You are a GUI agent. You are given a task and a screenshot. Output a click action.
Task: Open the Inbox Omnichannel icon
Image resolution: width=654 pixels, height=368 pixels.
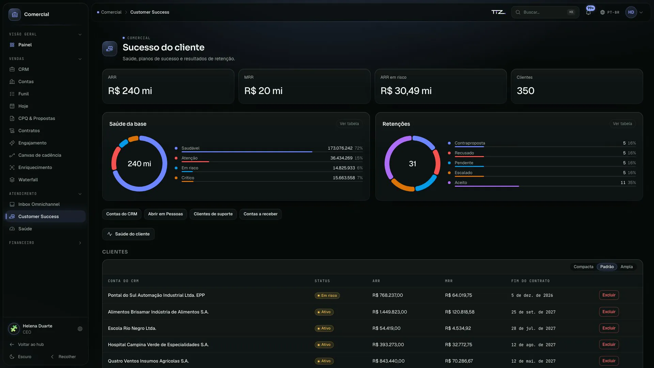12,204
